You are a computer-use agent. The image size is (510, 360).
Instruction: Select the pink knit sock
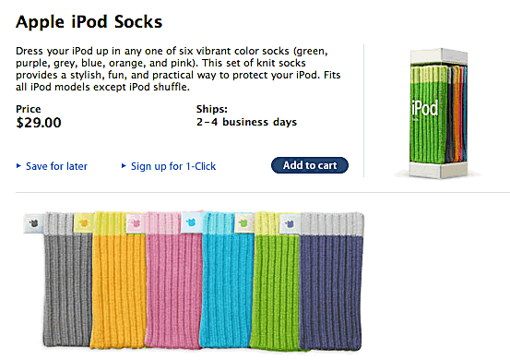pyautogui.click(x=174, y=280)
